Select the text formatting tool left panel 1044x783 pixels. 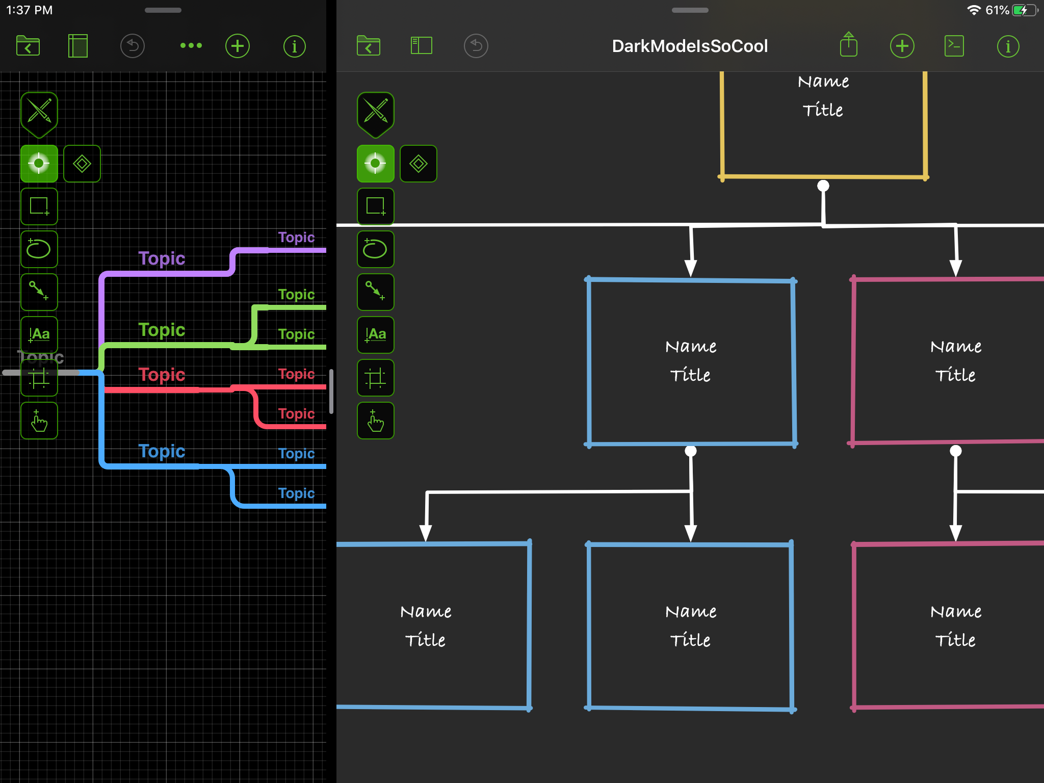click(x=38, y=333)
